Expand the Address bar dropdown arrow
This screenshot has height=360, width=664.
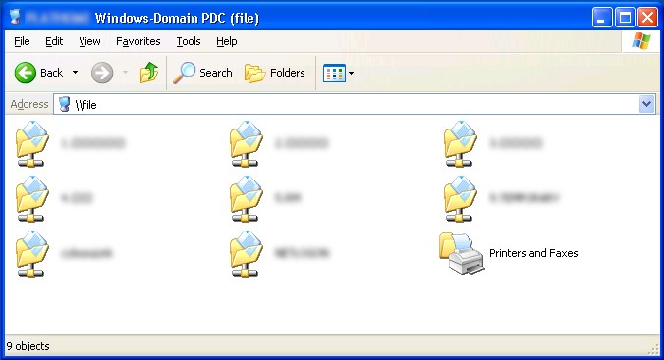[646, 104]
